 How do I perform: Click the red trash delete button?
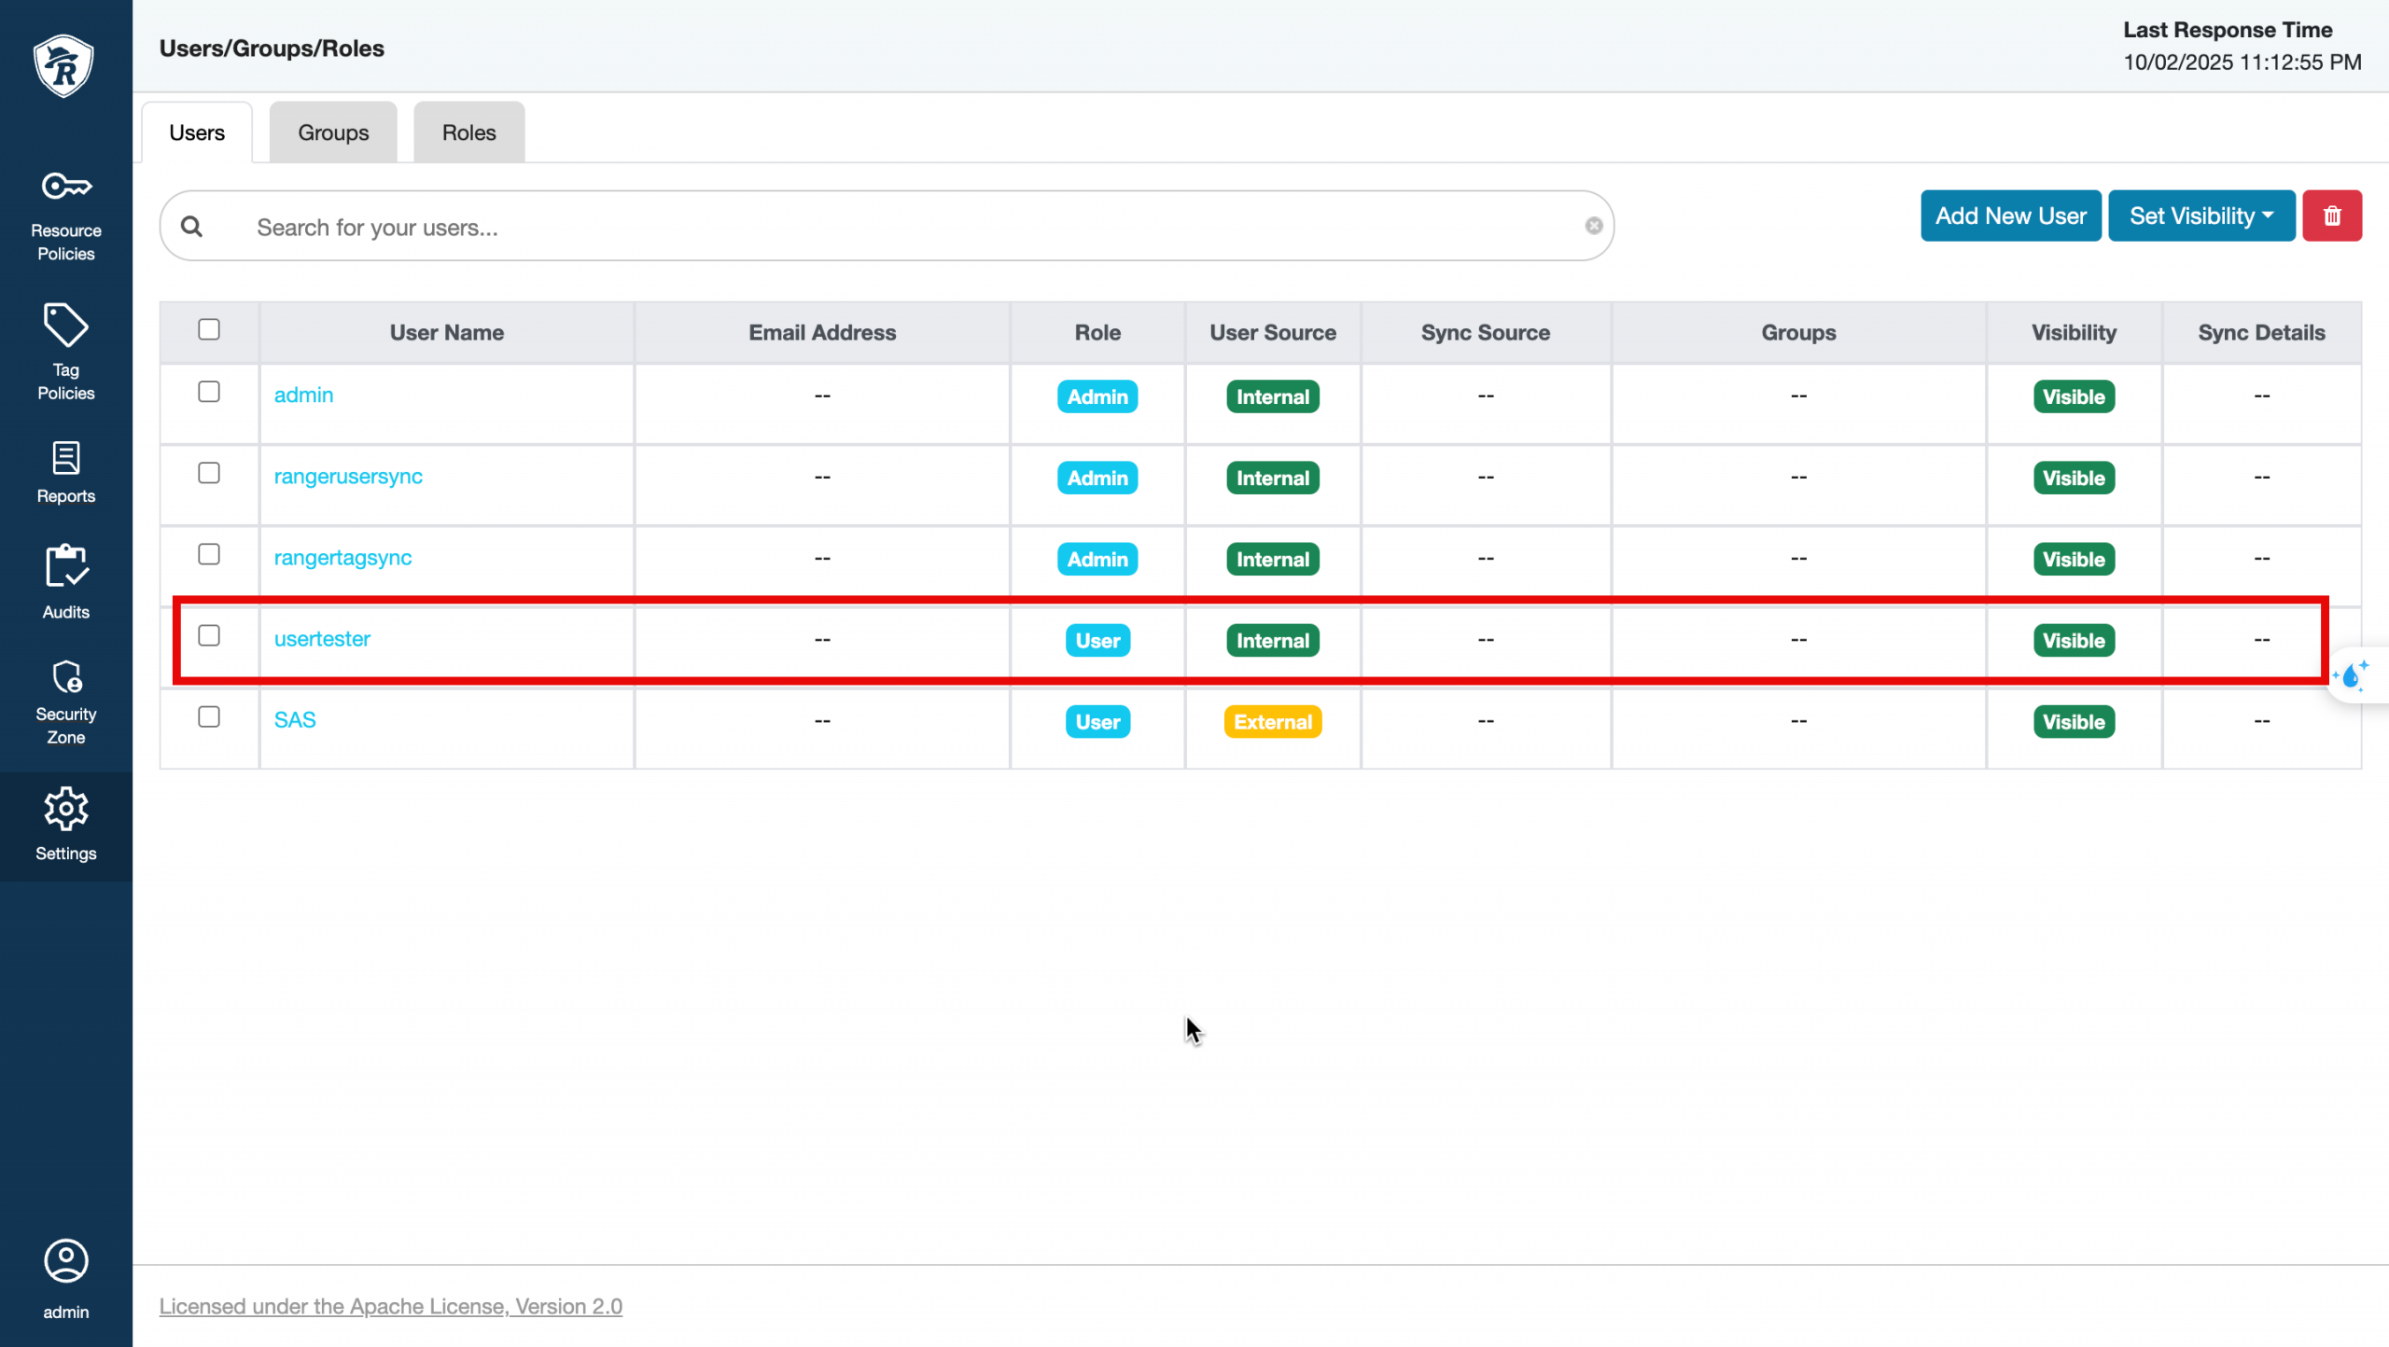coord(2331,216)
